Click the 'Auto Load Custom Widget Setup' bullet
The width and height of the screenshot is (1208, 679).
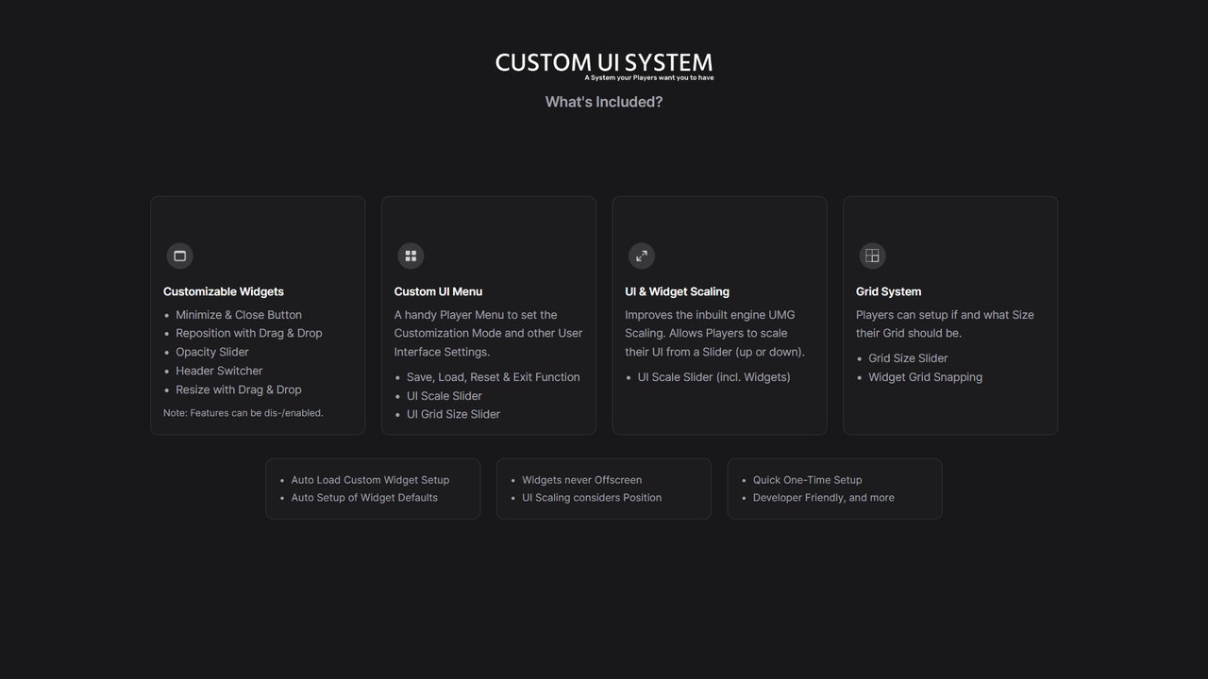pos(370,480)
